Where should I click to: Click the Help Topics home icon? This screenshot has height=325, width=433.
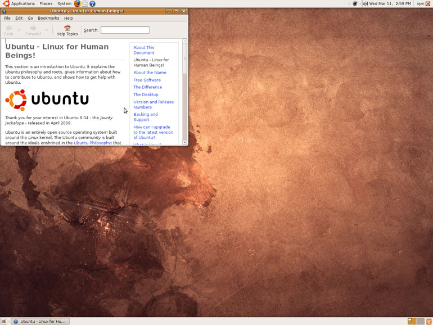pos(67,28)
